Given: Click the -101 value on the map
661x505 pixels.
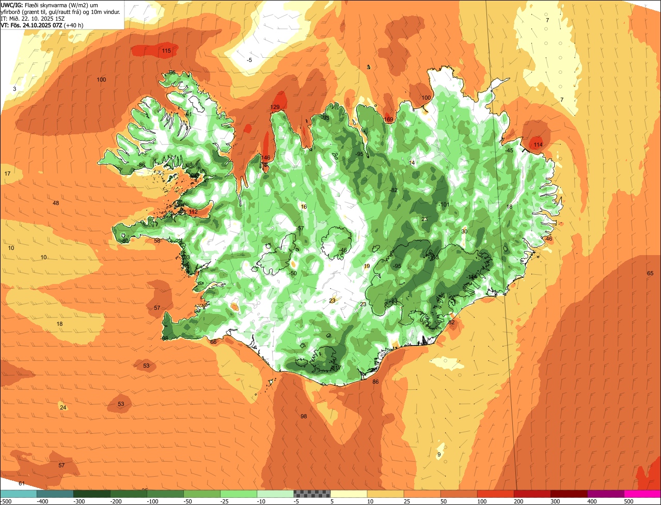Looking at the screenshot, I should point(445,204).
